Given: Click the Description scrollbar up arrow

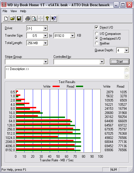Looking at the screenshot, I should pyautogui.click(x=127, y=69).
